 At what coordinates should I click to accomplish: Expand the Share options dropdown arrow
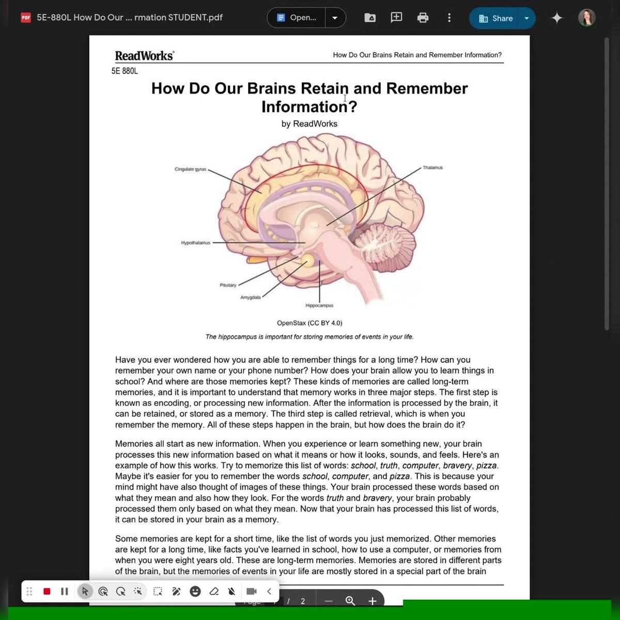pyautogui.click(x=527, y=19)
